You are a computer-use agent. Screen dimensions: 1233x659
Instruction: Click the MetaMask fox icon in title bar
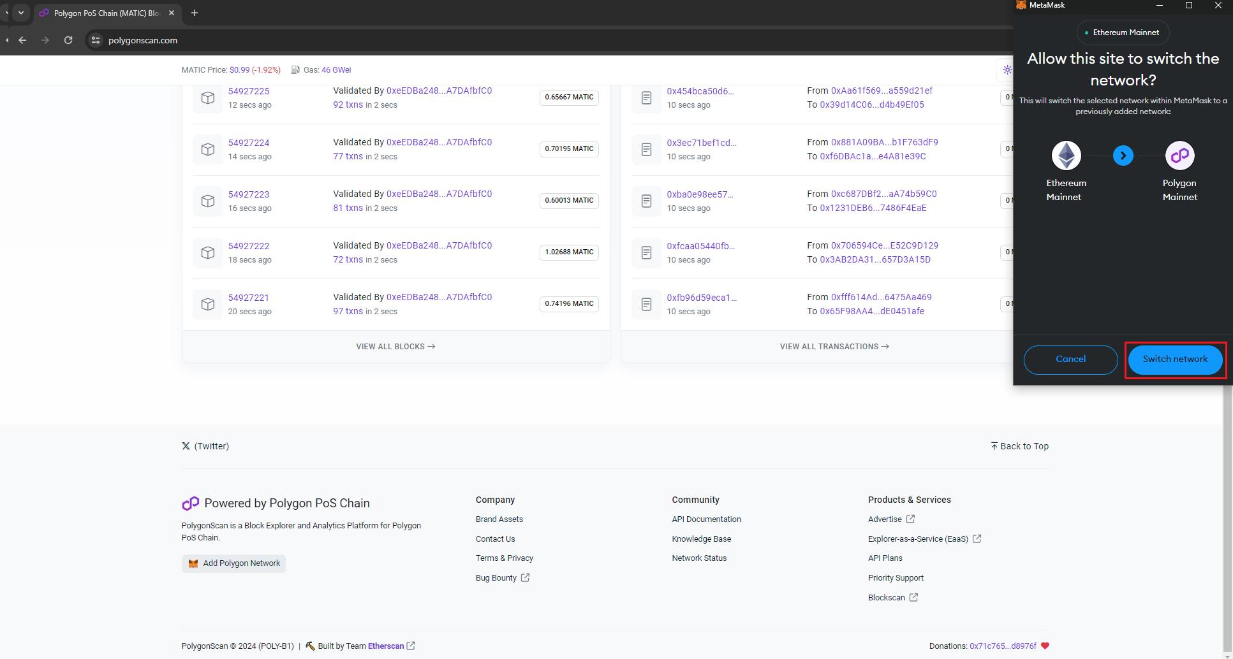pyautogui.click(x=1021, y=5)
